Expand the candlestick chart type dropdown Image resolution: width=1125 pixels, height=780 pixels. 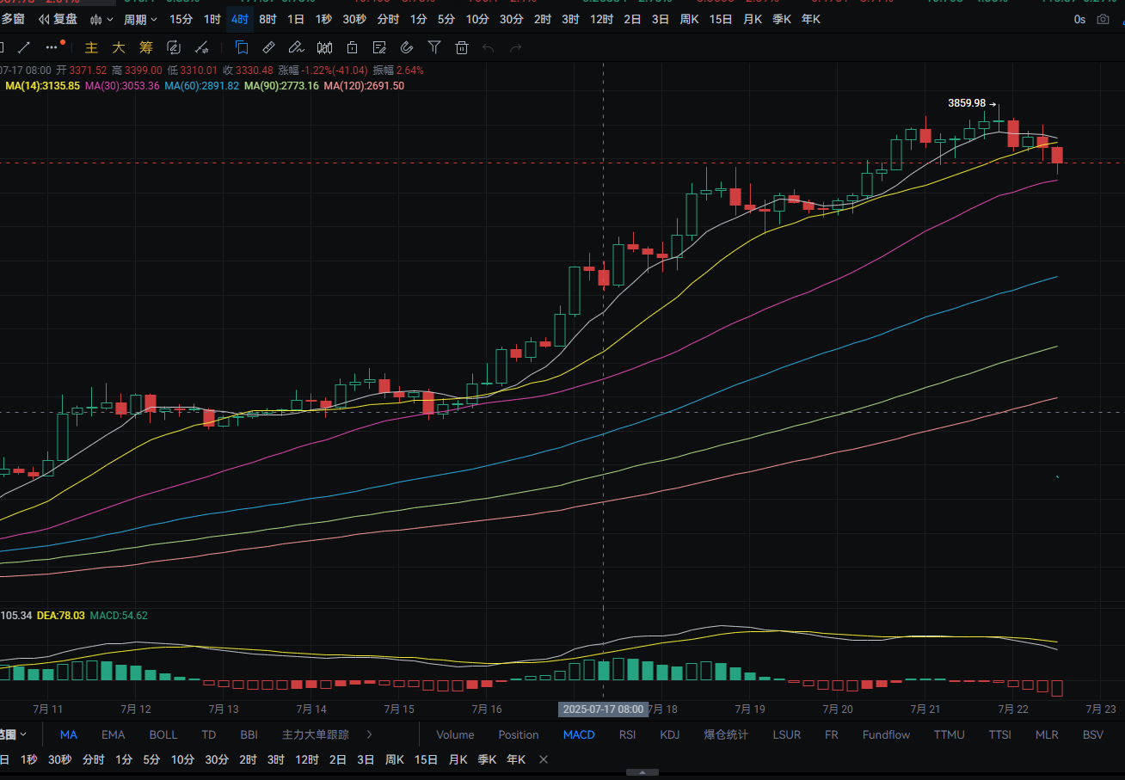pos(101,19)
